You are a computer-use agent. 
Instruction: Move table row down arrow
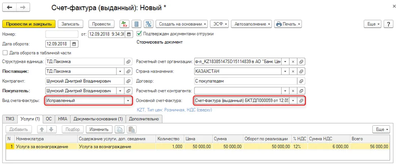point(51,129)
